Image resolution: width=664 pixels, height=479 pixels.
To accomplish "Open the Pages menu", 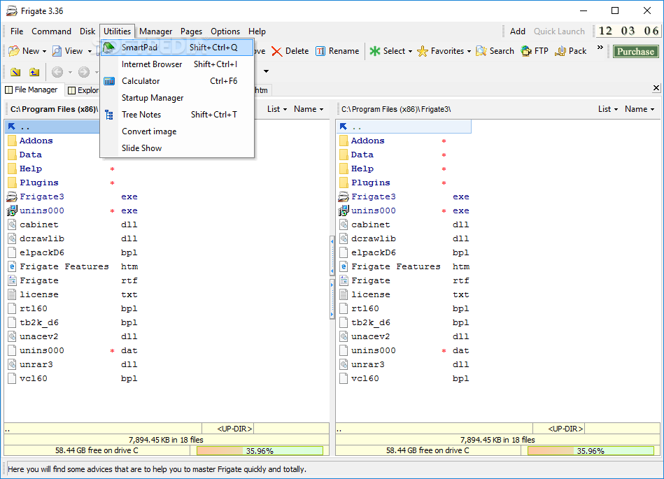I will [x=191, y=31].
